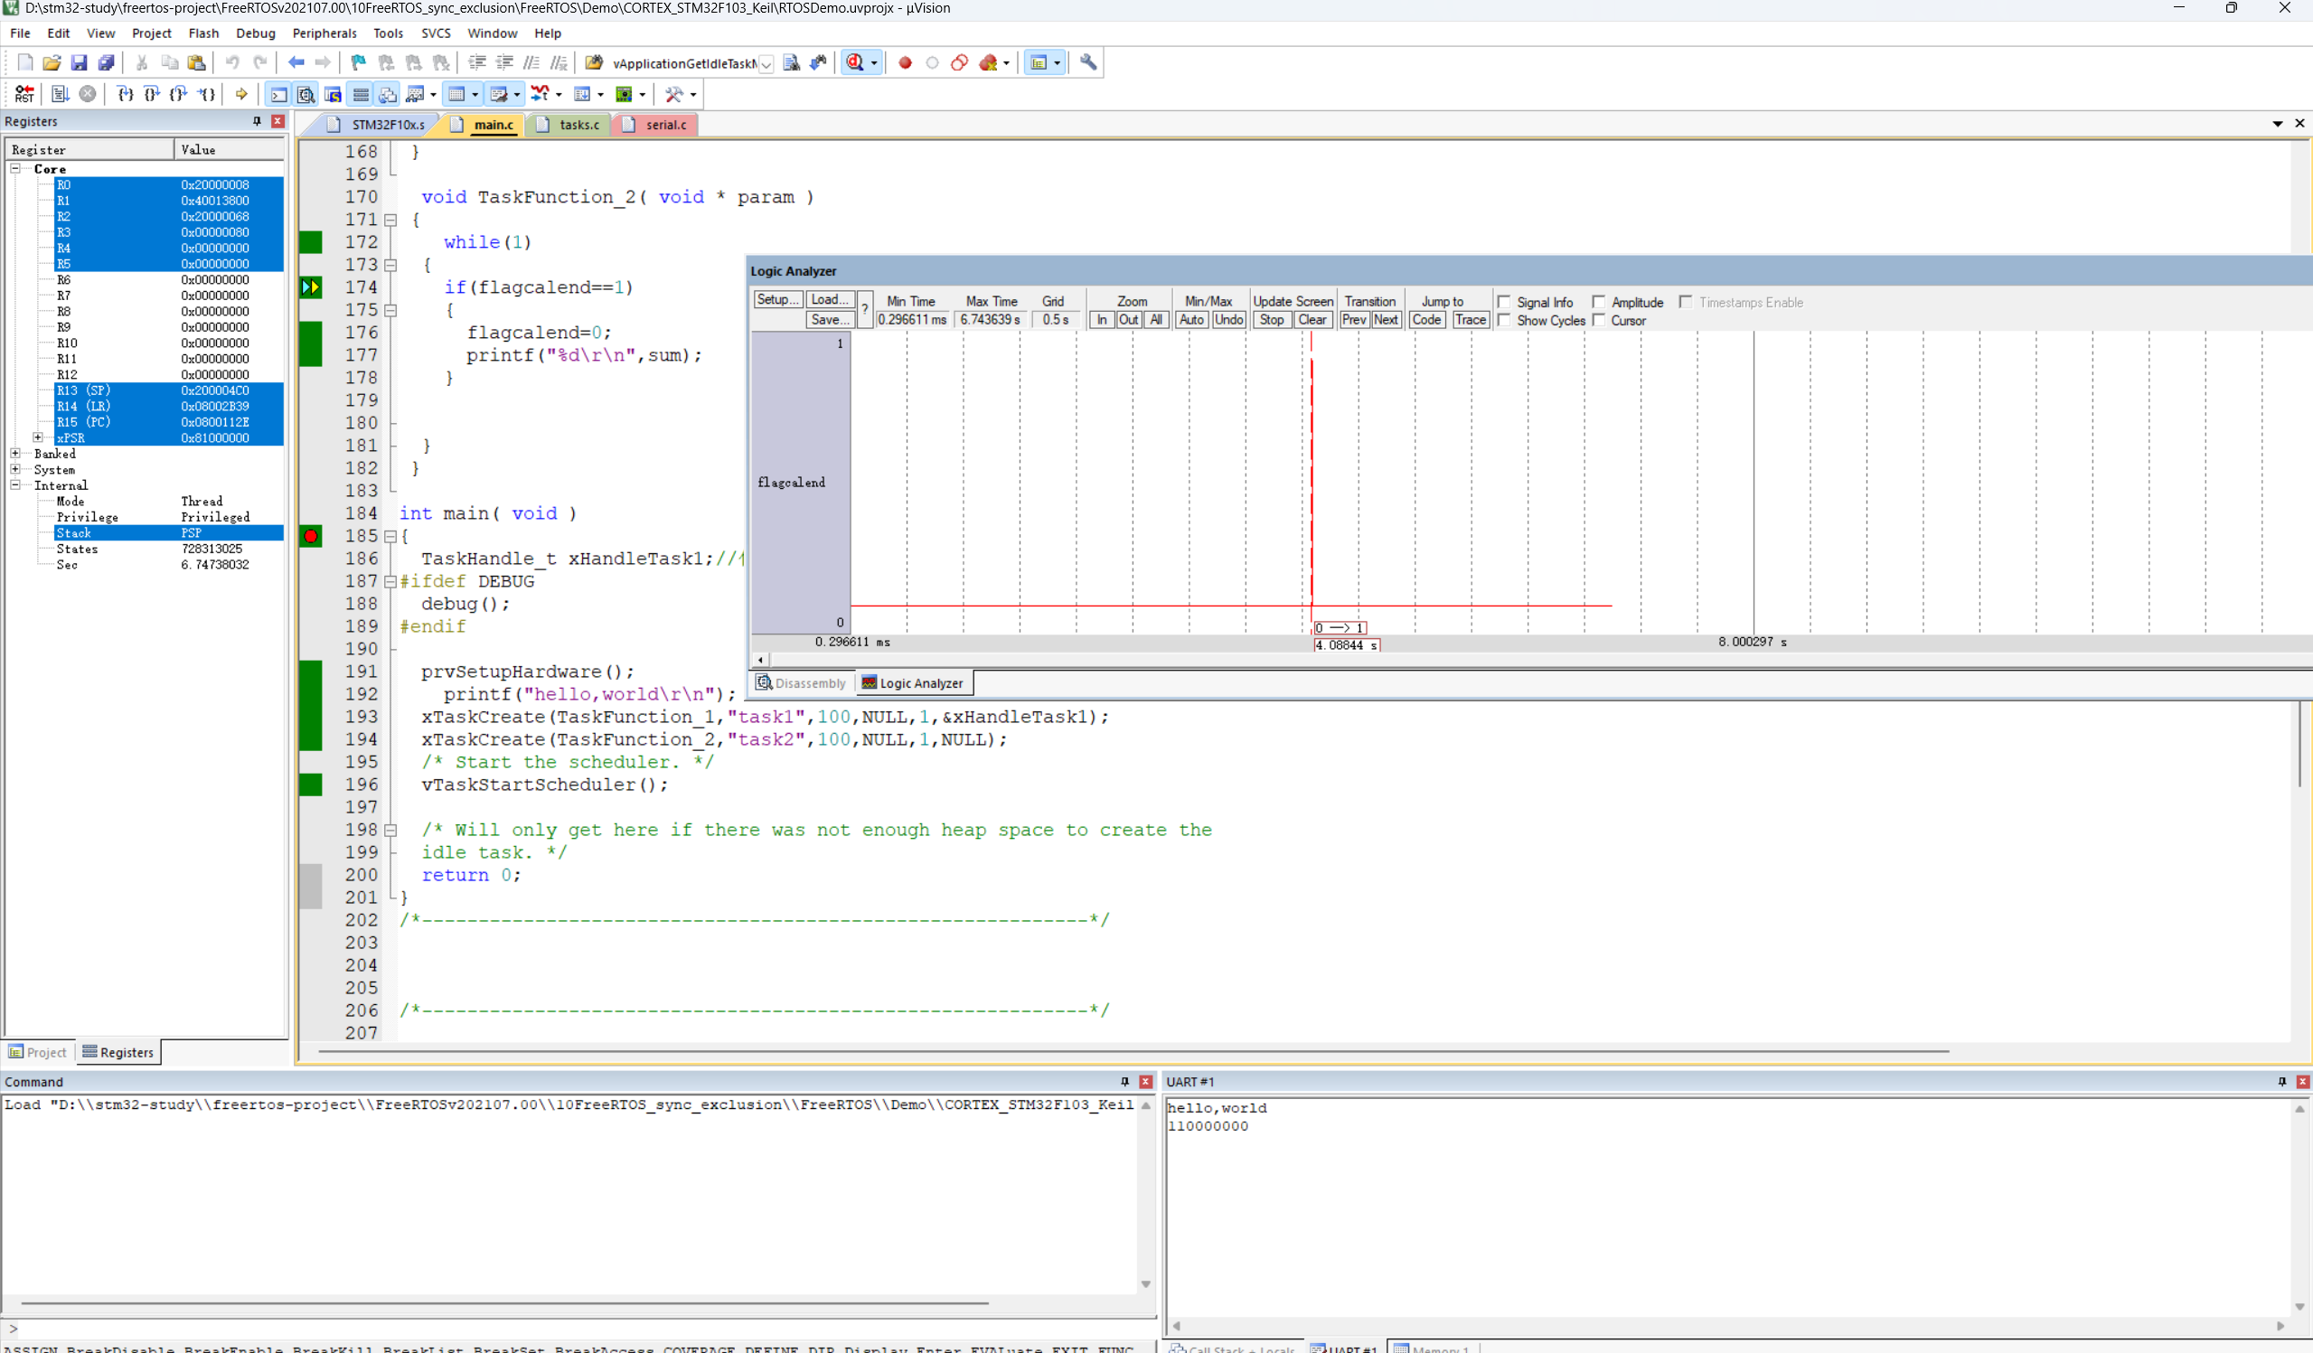2313x1353 pixels.
Task: Toggle the Disassembly Window icon
Action: pos(306,94)
